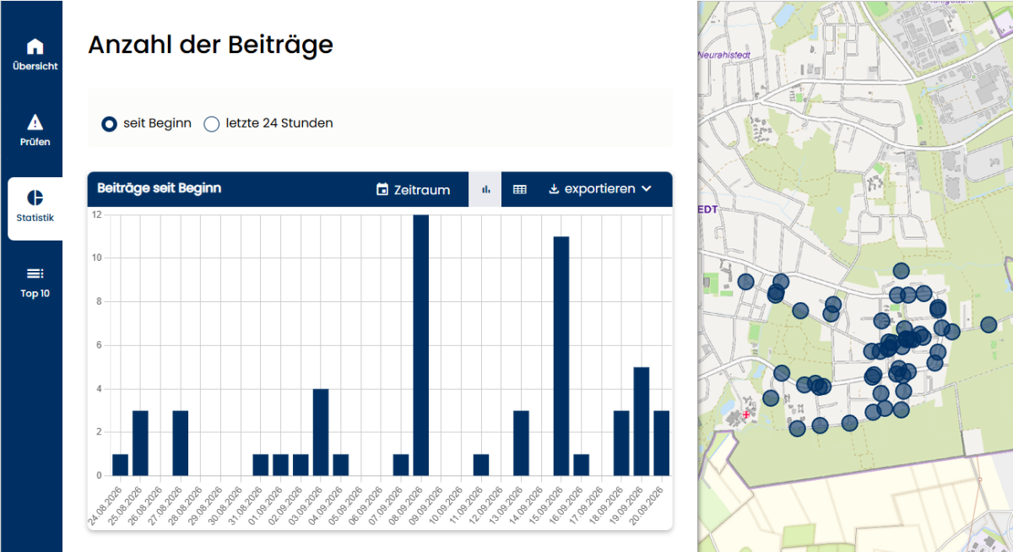Click the bar for 11.09.2026
The height and width of the screenshot is (552, 1013).
click(x=481, y=465)
